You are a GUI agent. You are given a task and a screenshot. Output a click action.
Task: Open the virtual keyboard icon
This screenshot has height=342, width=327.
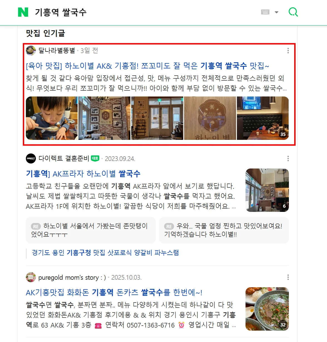265,12
